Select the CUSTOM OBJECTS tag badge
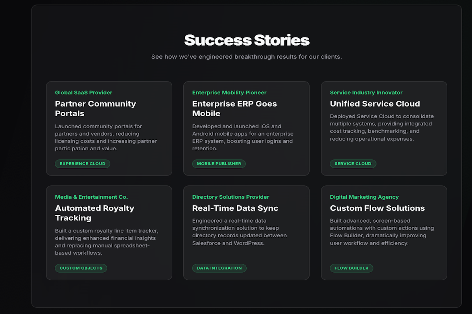 81,268
